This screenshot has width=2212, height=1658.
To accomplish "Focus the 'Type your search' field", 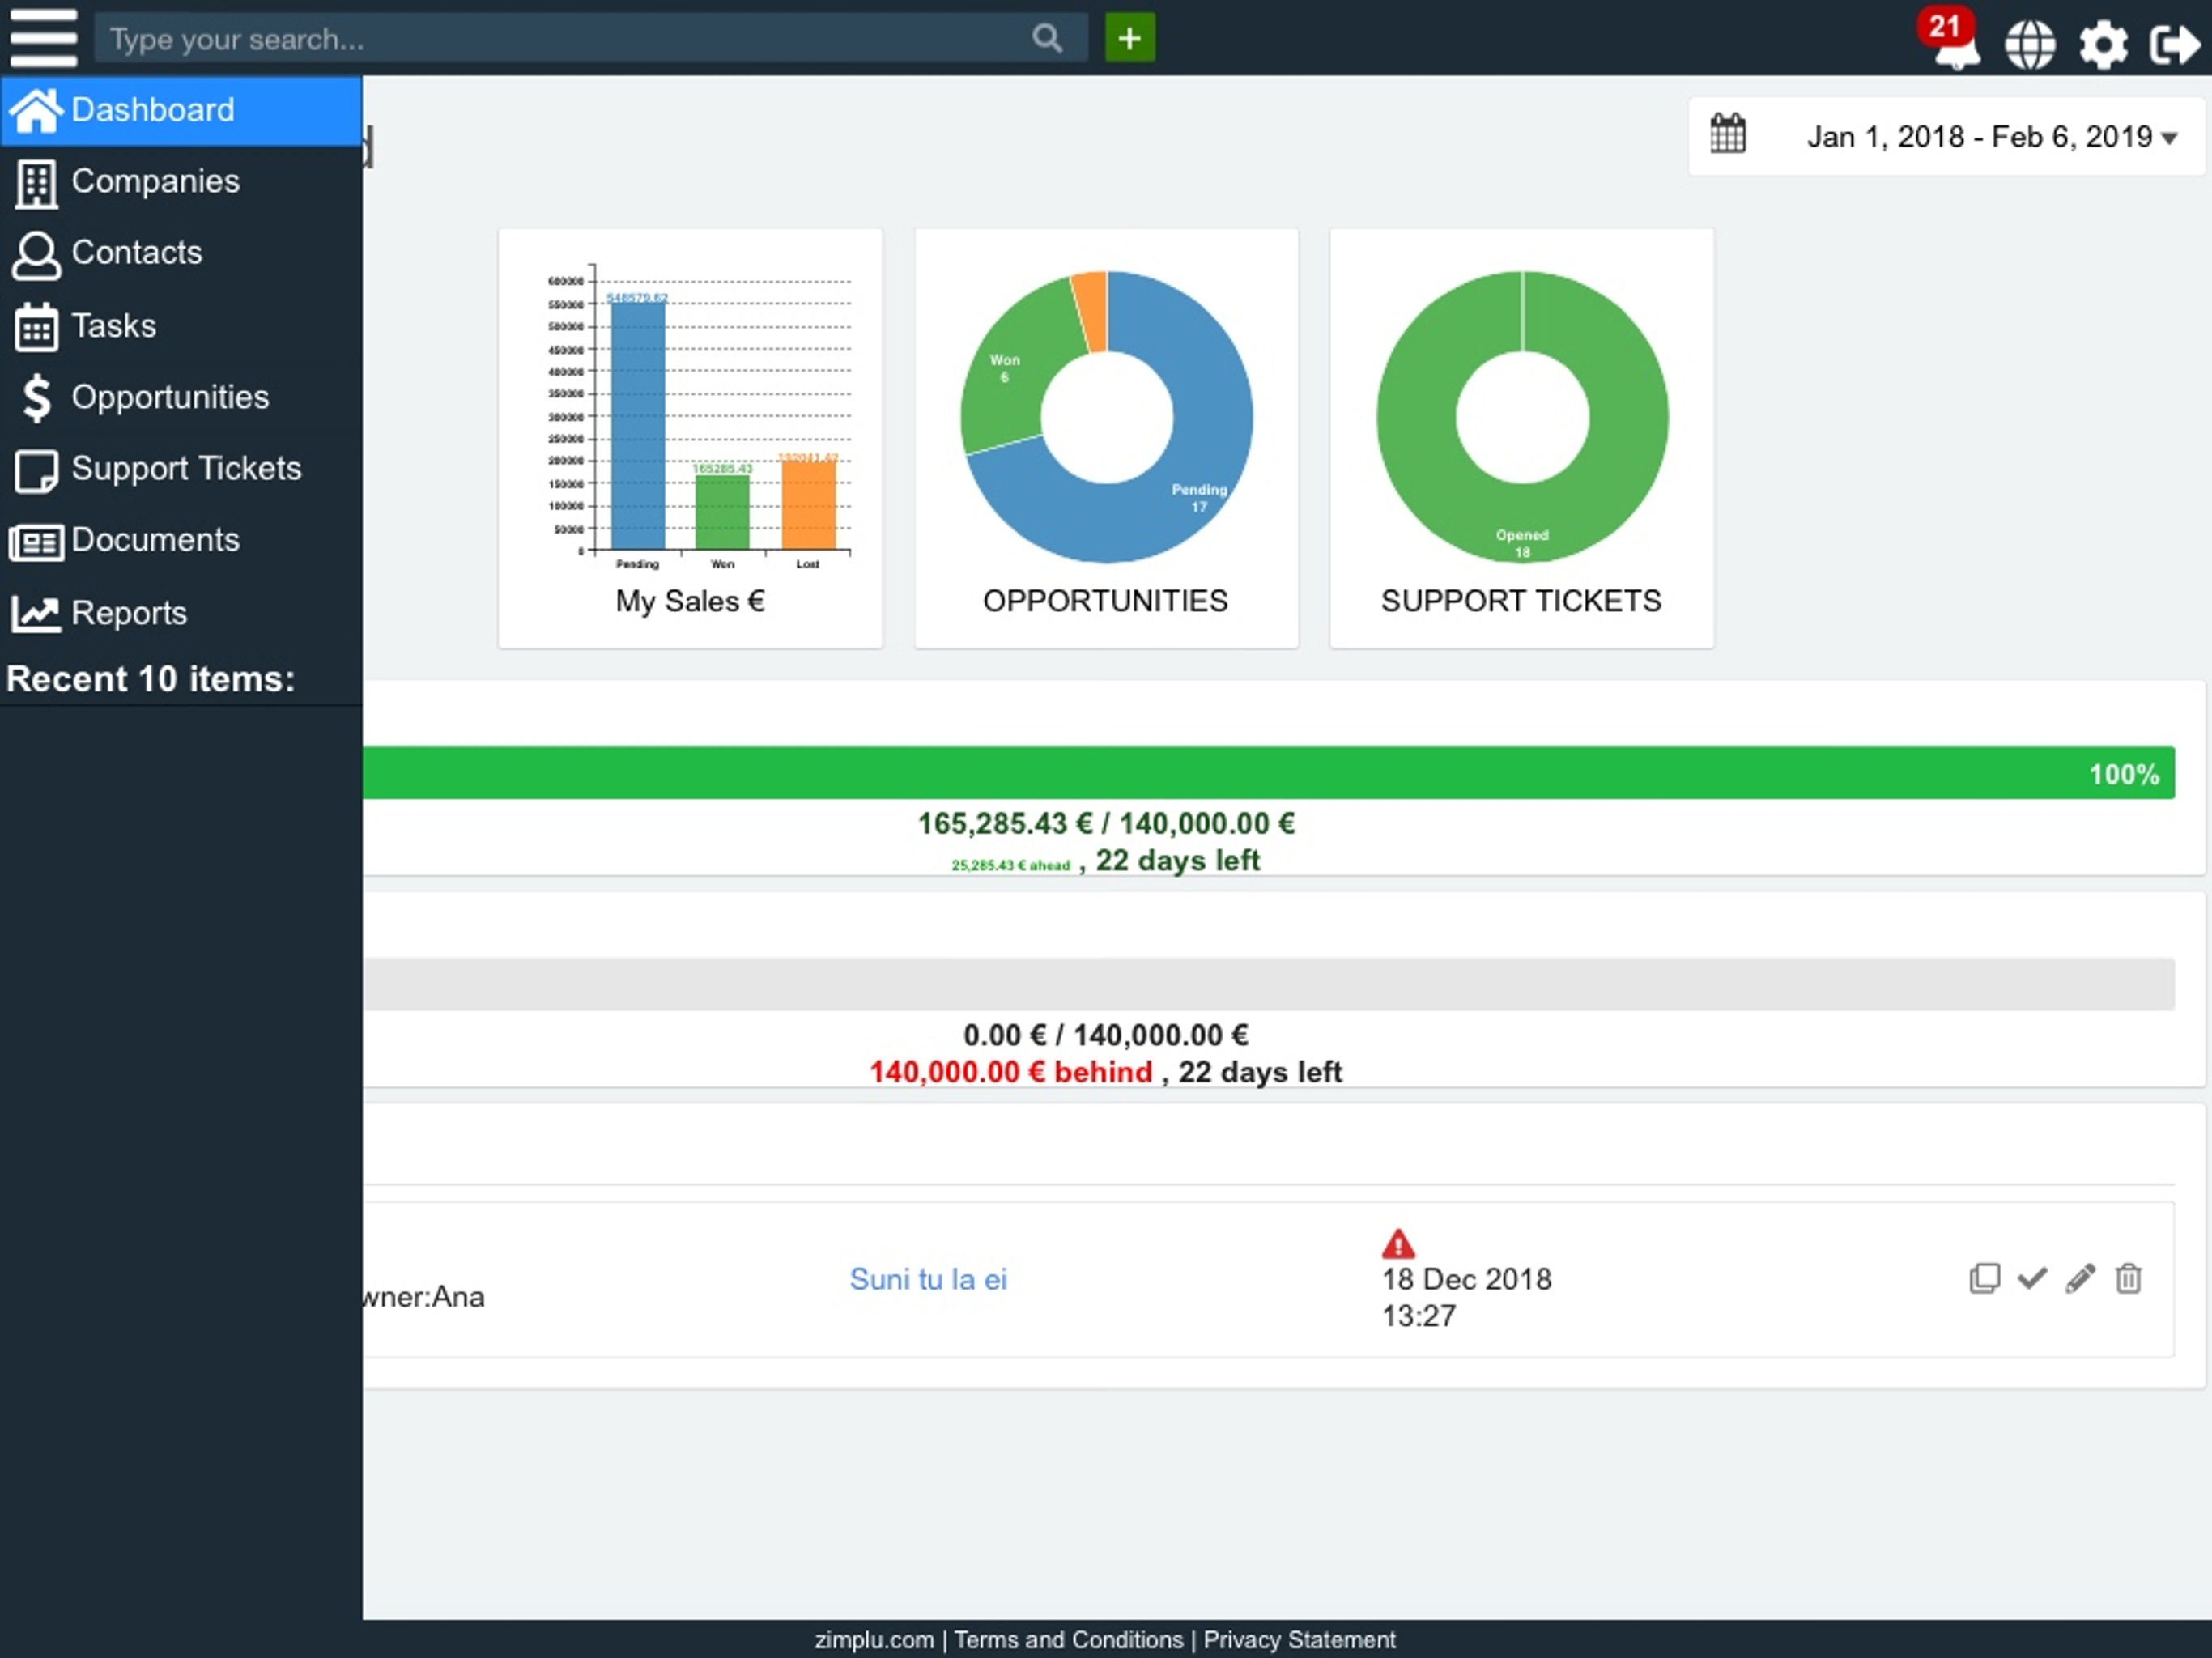I will [x=590, y=38].
